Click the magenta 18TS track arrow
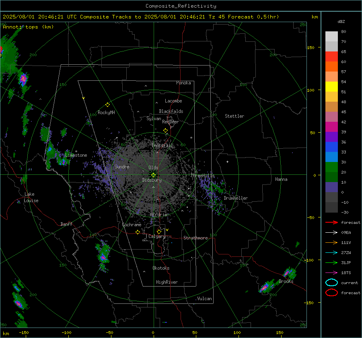The width and height of the screenshot is (362, 338). pos(331,273)
